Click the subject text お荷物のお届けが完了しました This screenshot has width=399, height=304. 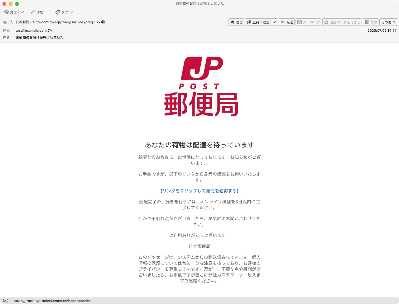point(40,37)
